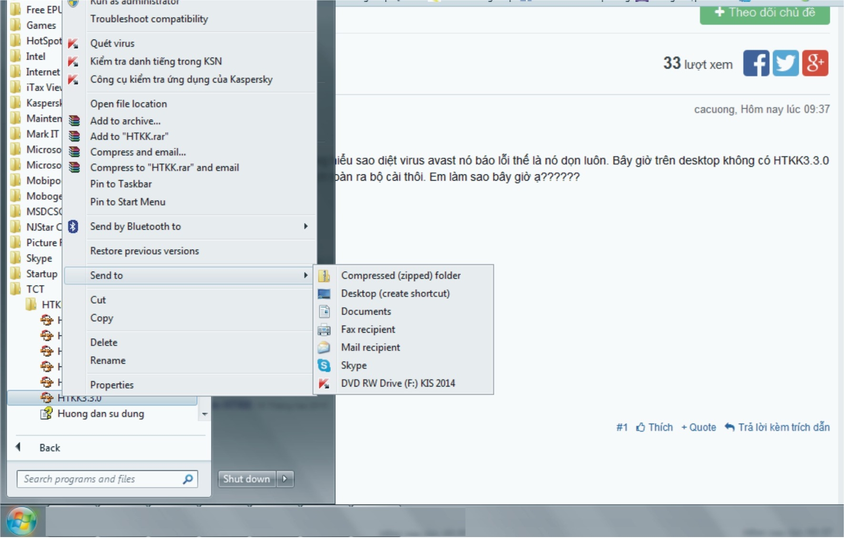Send to Desktop (create shortcut)
844x539 pixels.
point(395,294)
